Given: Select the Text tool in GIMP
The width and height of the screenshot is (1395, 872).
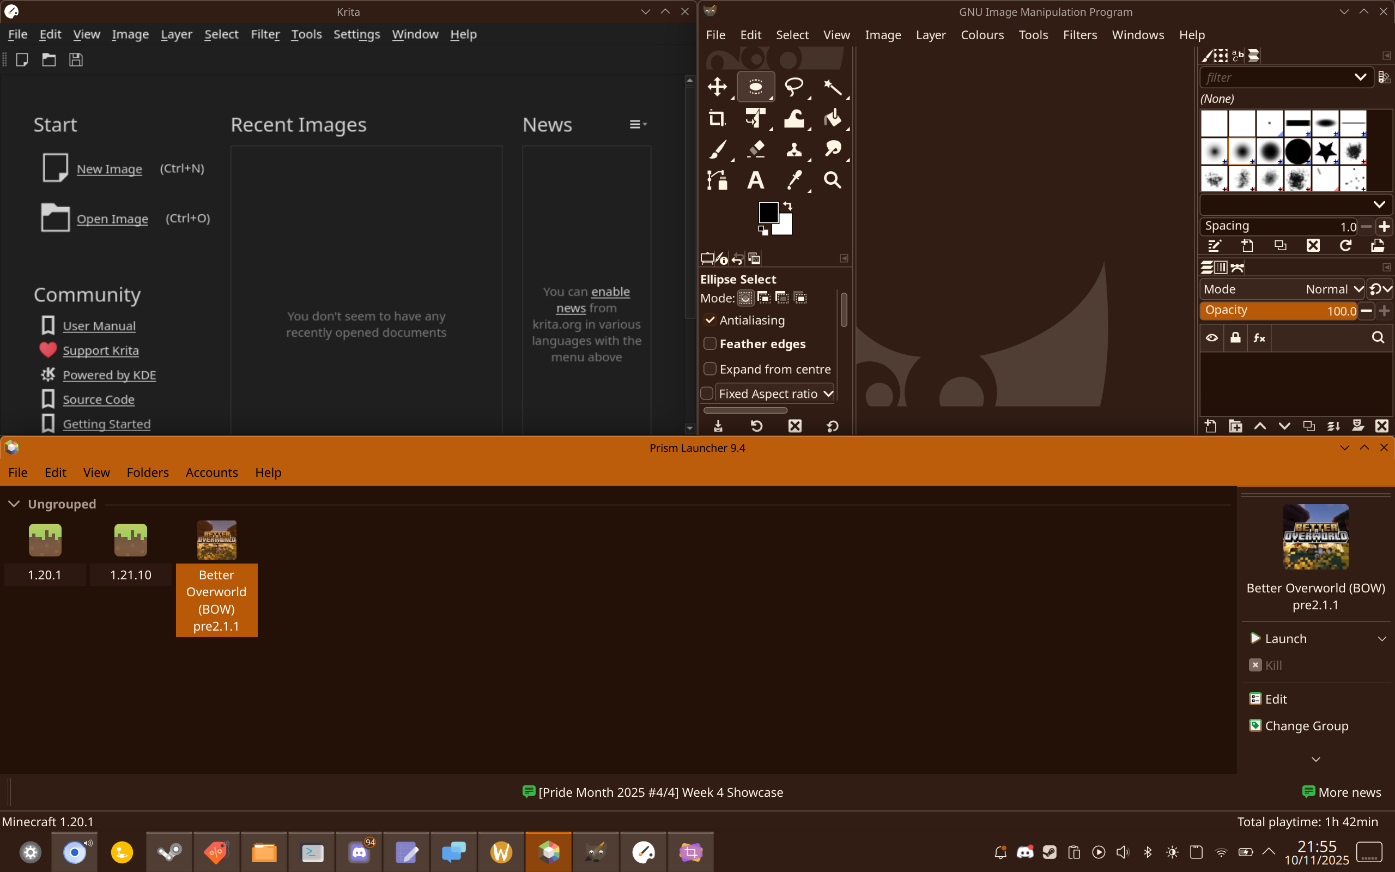Looking at the screenshot, I should (x=755, y=180).
